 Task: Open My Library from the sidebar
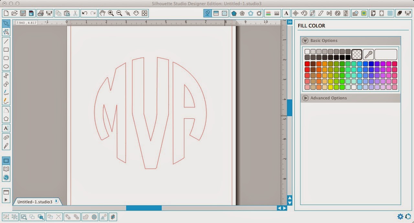6,169
